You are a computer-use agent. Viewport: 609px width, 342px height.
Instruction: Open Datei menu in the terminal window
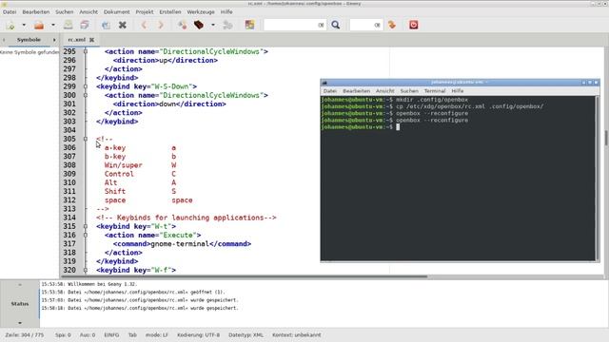[330, 91]
